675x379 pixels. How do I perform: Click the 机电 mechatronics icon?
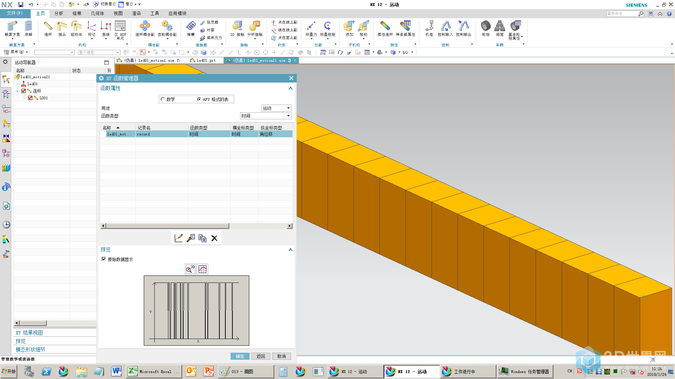pos(429,28)
